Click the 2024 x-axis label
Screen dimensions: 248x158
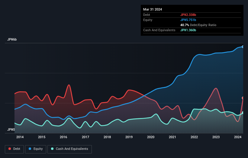[x=238, y=137]
